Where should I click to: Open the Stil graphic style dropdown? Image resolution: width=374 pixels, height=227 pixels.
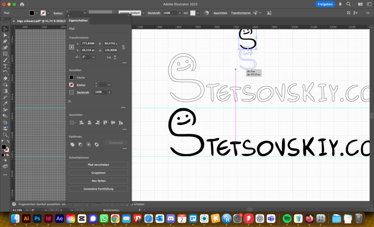198,13
